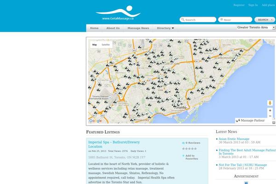Open the Register link
276x184 pixels.
239,5
